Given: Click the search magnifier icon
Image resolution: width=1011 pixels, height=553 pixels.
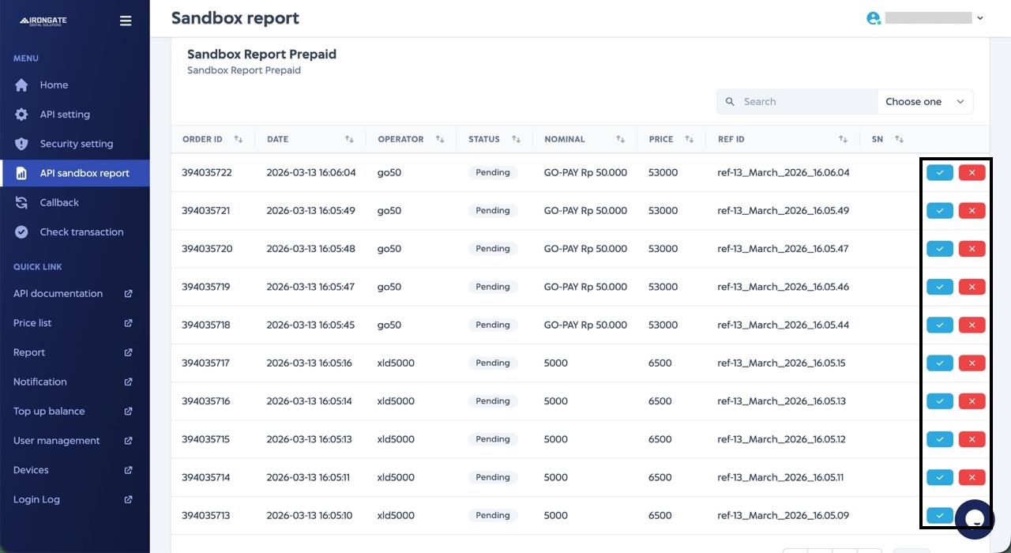Looking at the screenshot, I should [729, 101].
